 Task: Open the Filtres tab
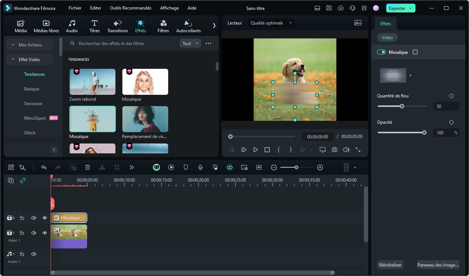[x=163, y=26]
